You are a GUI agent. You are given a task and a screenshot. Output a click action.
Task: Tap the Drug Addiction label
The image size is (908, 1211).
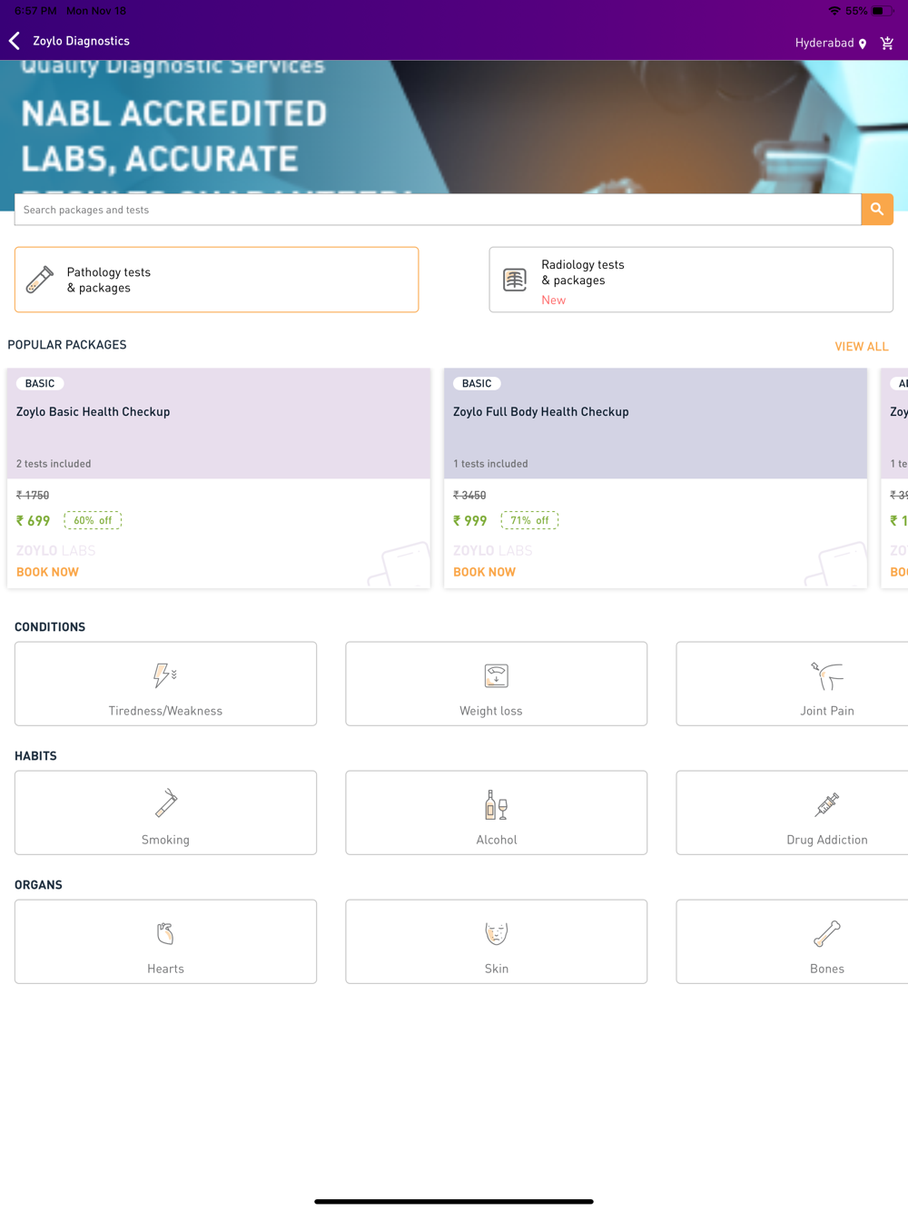[827, 840]
